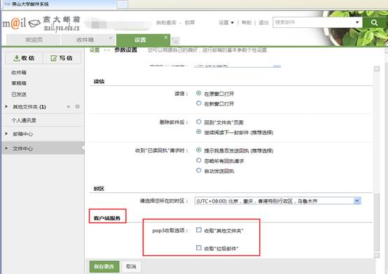
Task: Select 自动发送回执 radio option
Action: [x=198, y=171]
